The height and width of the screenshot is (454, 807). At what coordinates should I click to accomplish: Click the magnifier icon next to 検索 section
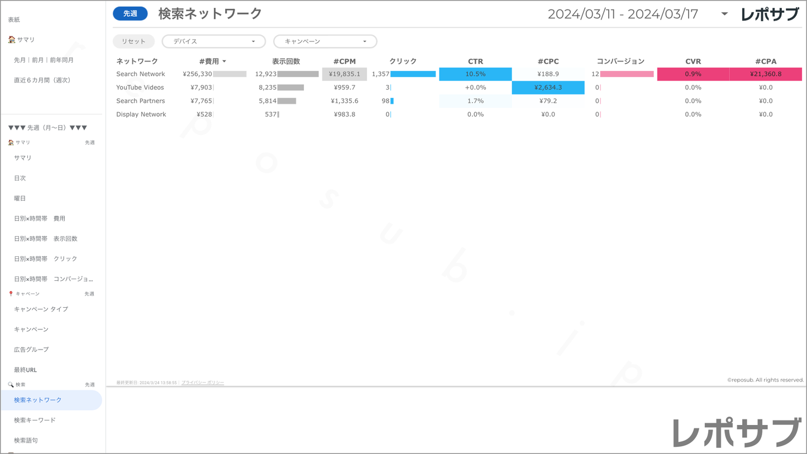pyautogui.click(x=11, y=385)
